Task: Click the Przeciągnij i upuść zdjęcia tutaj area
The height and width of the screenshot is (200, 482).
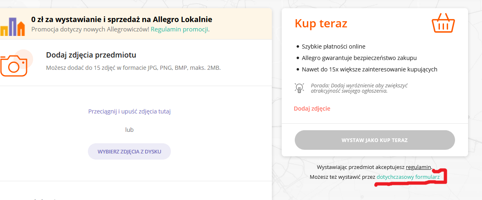Action: coord(129,111)
